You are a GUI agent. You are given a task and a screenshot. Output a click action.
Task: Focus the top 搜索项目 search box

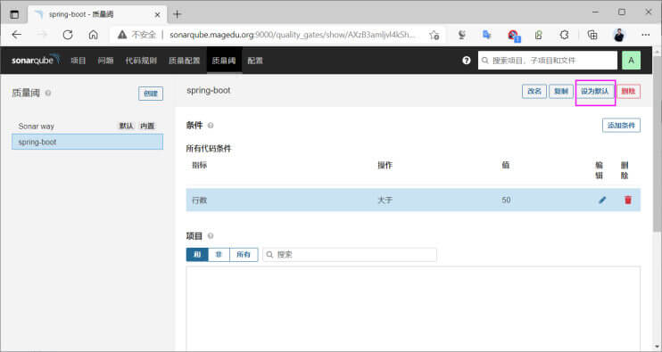[x=548, y=61]
